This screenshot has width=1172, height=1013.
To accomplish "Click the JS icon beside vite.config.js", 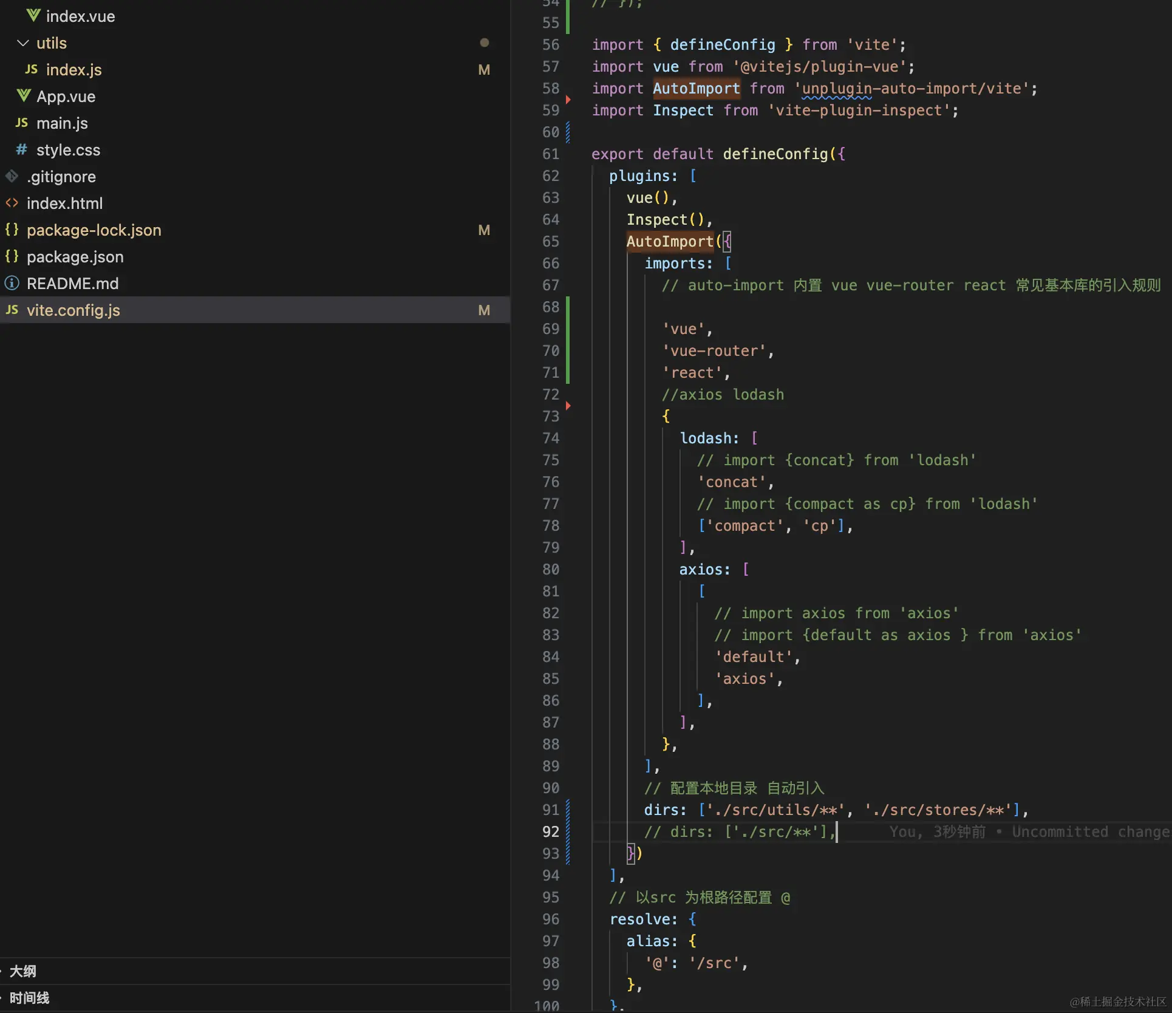I will [12, 310].
